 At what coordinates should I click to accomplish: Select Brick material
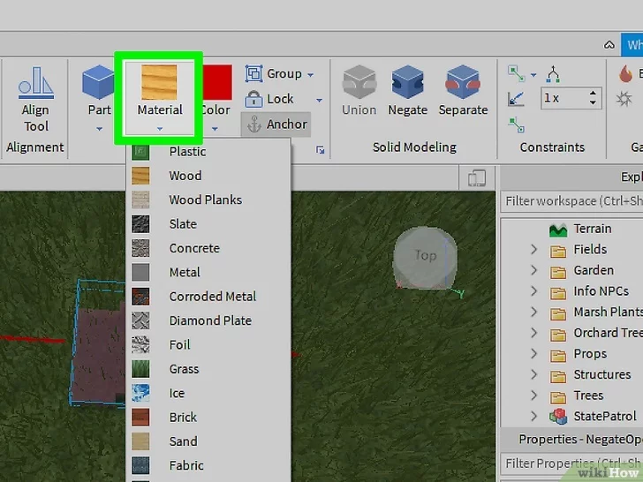(x=208, y=418)
